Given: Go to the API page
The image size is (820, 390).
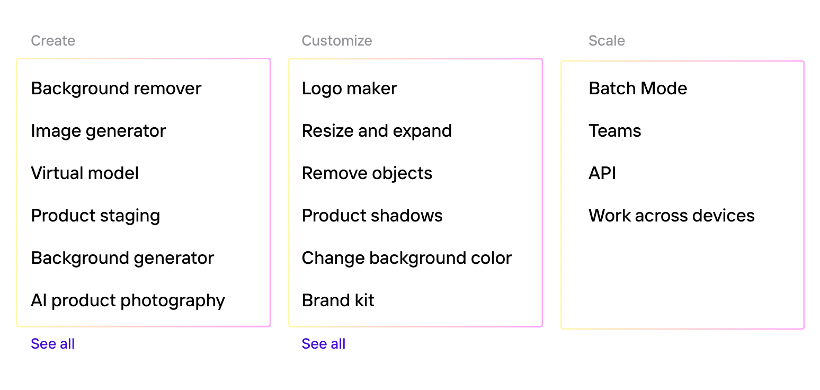Looking at the screenshot, I should pos(602,173).
